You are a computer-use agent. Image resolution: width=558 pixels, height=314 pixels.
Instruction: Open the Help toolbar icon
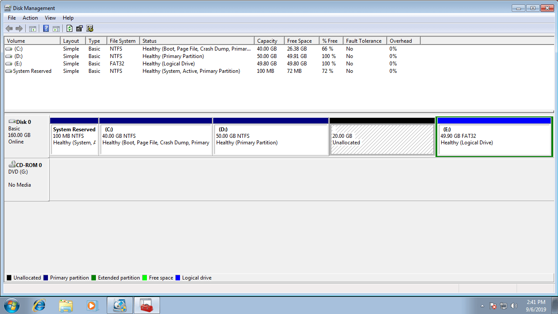tap(46, 29)
